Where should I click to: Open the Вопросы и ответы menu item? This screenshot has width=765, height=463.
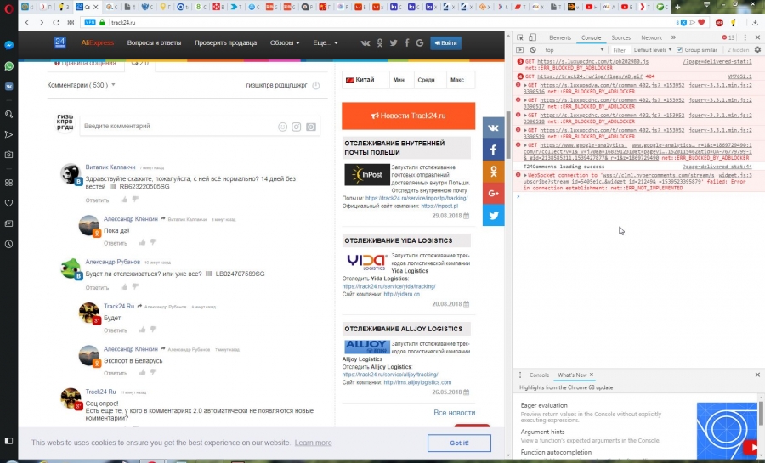pyautogui.click(x=154, y=42)
